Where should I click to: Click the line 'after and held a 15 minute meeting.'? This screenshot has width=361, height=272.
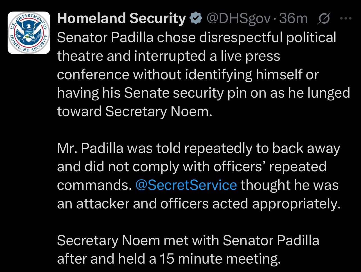(x=169, y=259)
